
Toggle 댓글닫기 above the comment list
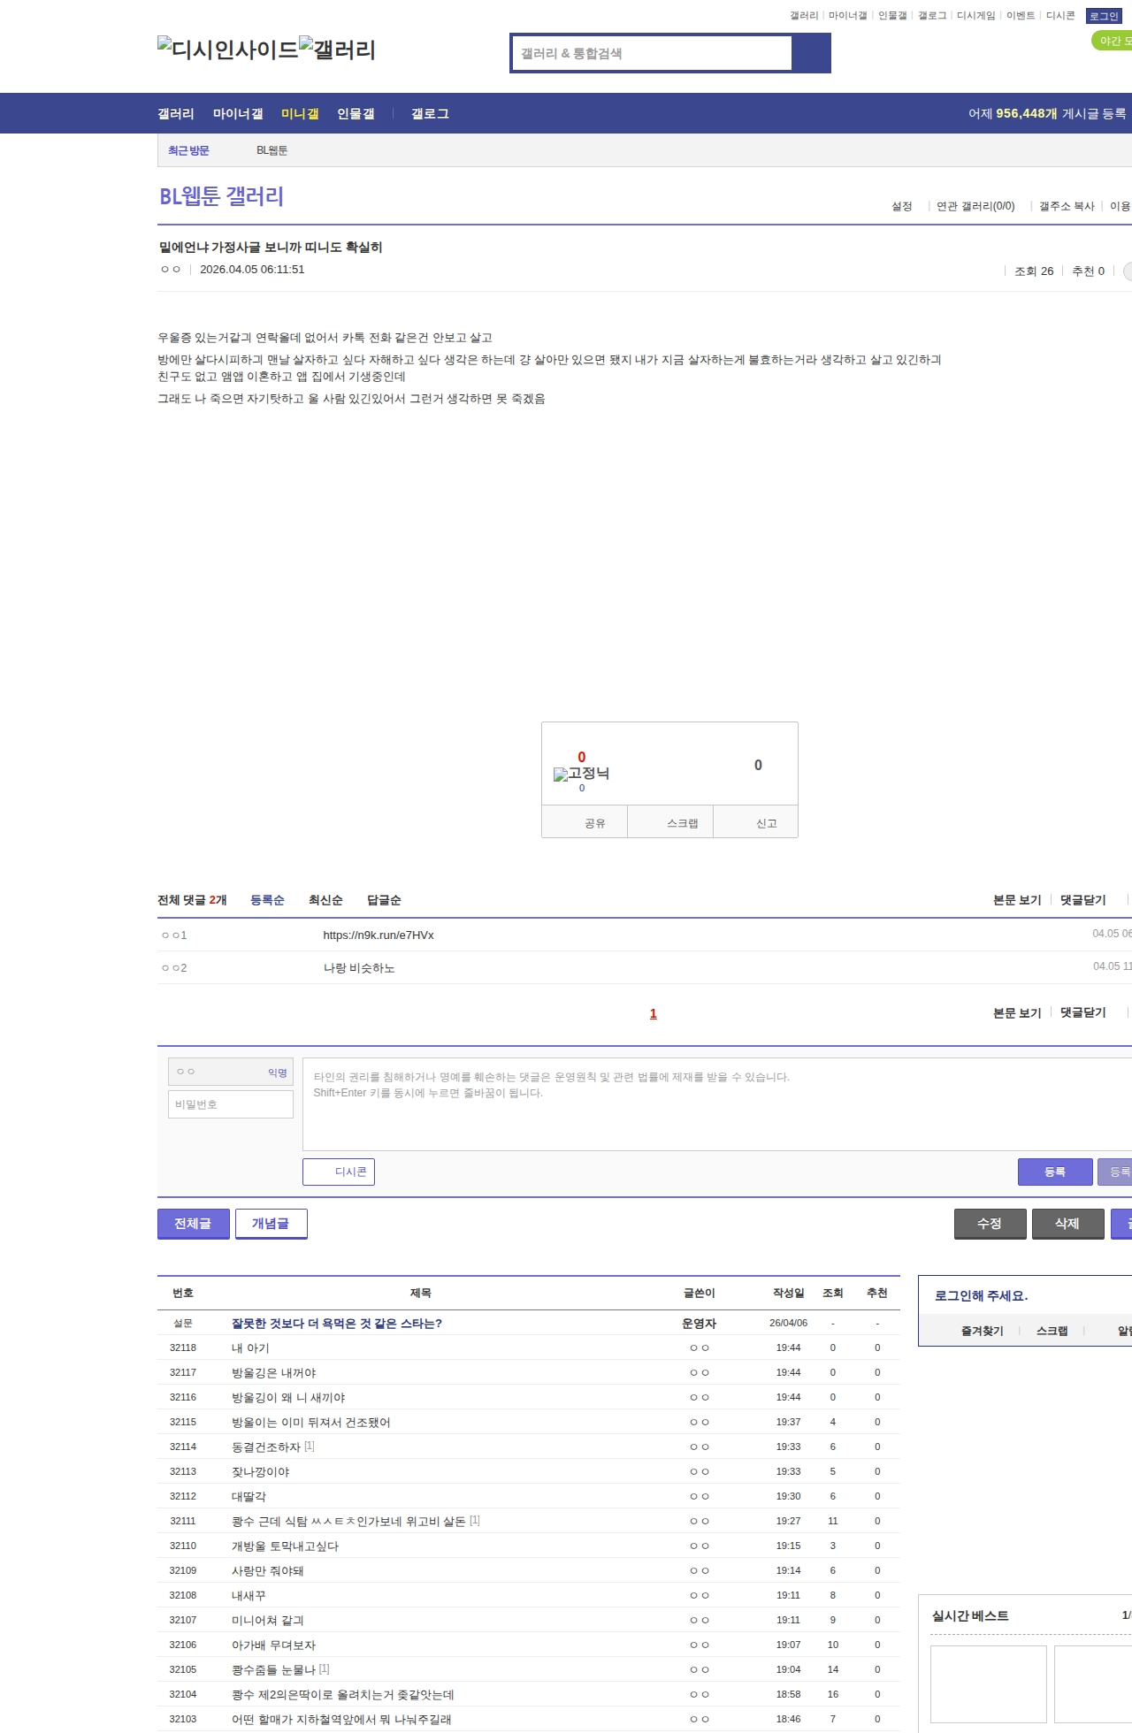click(1082, 900)
